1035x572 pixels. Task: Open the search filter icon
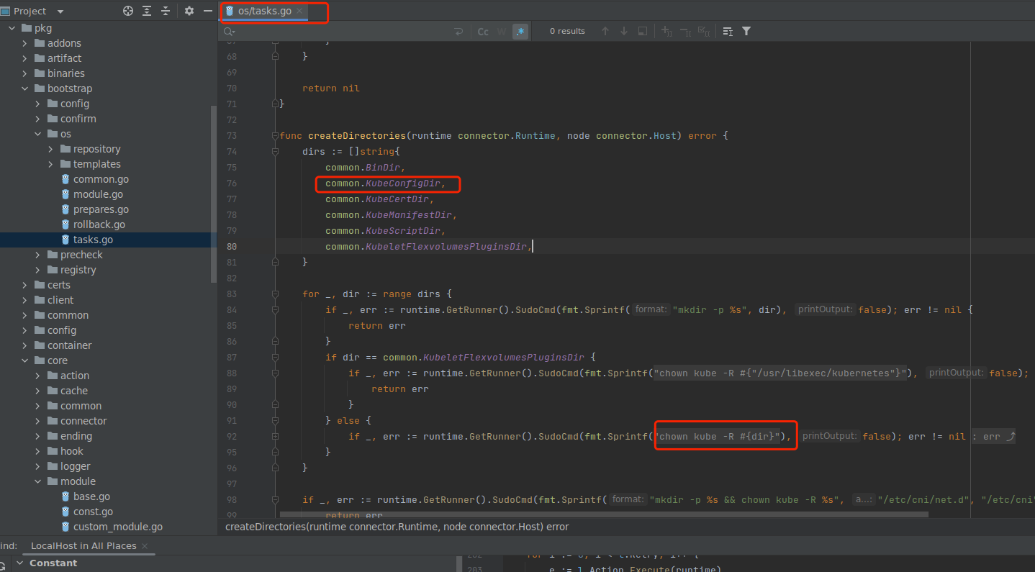pos(748,31)
